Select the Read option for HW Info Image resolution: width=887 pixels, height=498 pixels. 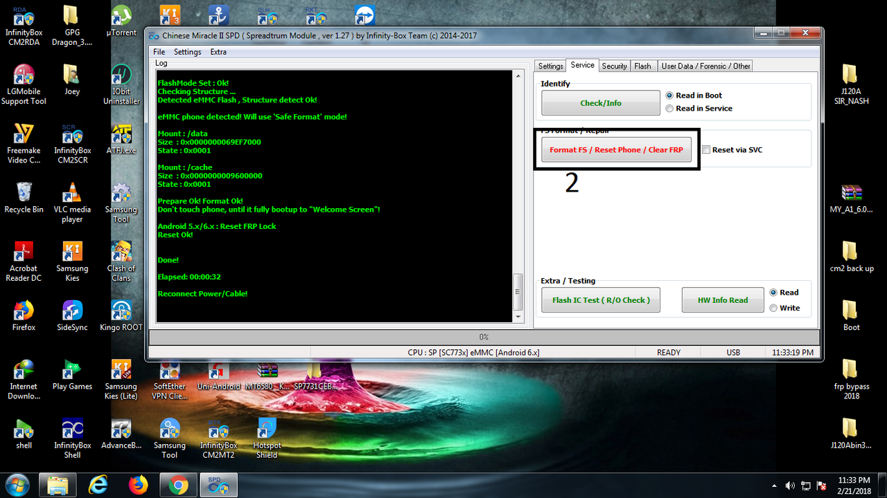(x=784, y=293)
